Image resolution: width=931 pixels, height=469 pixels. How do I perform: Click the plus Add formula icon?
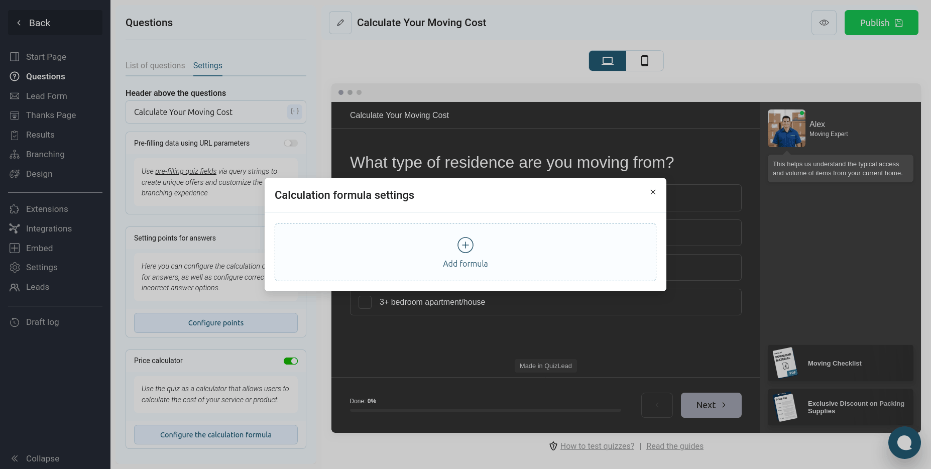click(x=465, y=245)
